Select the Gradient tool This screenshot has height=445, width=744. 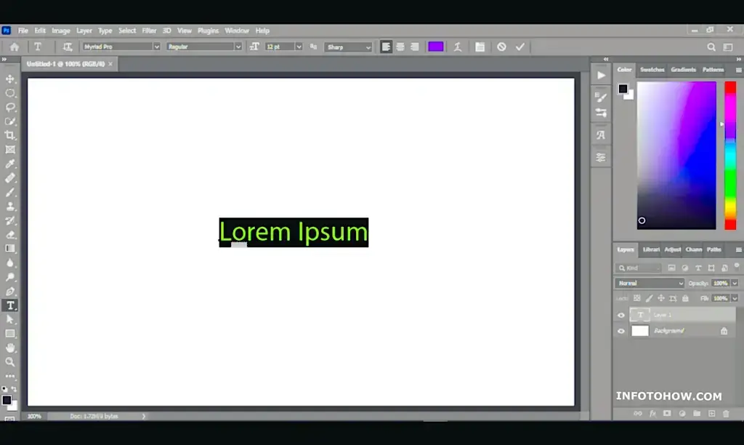click(x=10, y=249)
